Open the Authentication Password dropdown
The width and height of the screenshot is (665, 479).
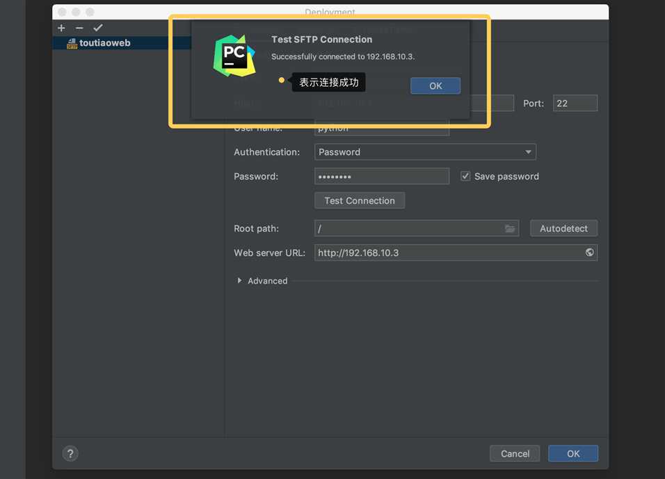[425, 152]
